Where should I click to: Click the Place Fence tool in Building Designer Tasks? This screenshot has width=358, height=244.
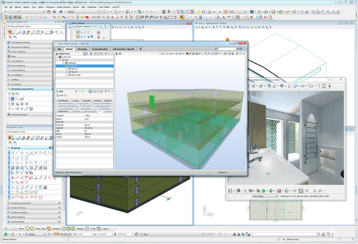click(x=14, y=32)
